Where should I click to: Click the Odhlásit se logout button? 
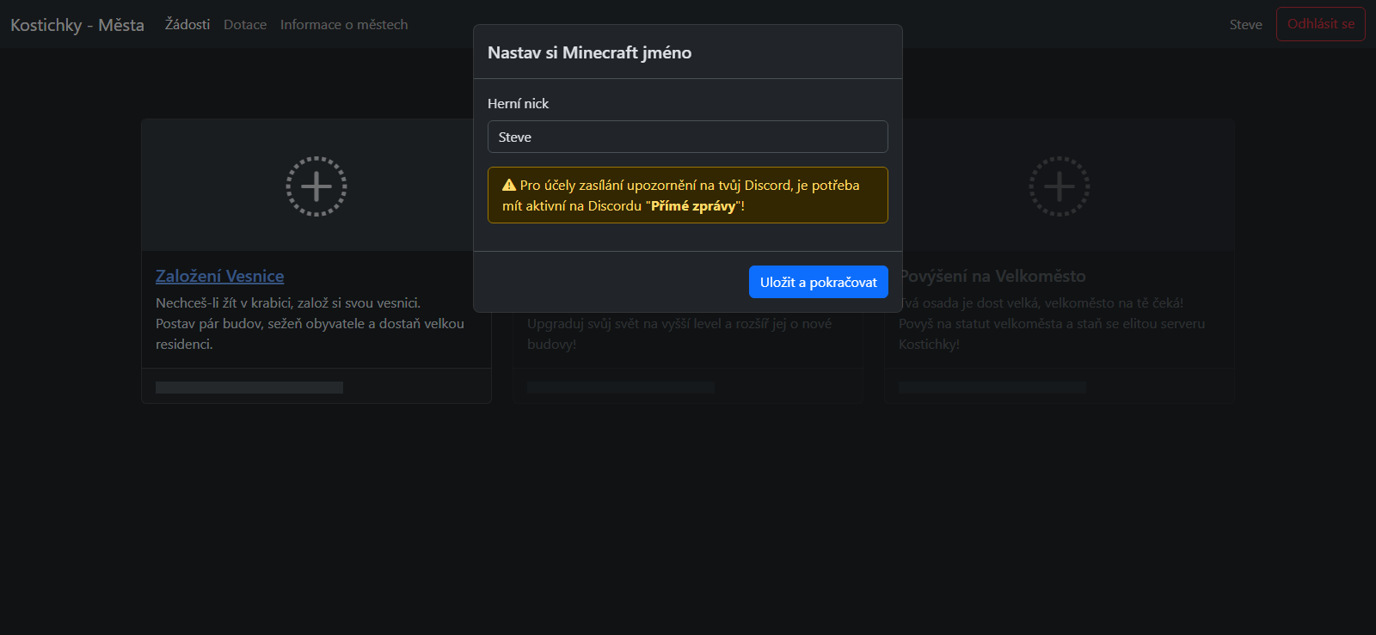[1321, 24]
